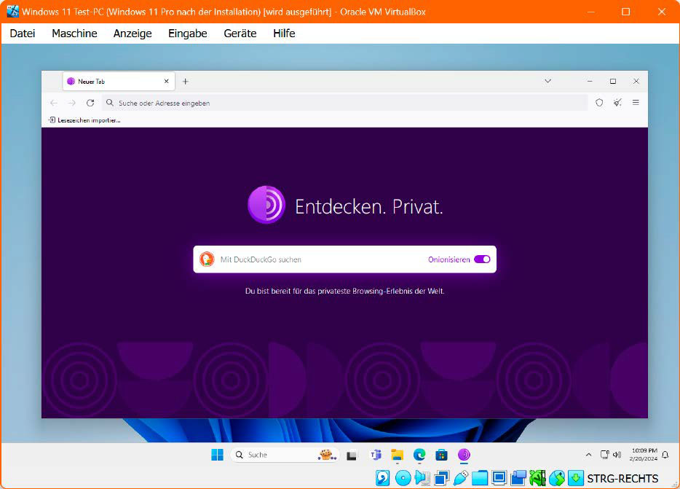Image resolution: width=680 pixels, height=489 pixels.
Task: Reload the page in Tor Browser
Action: point(90,103)
